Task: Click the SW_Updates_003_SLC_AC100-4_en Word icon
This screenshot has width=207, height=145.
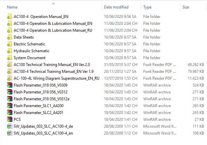Action: coord(9,133)
